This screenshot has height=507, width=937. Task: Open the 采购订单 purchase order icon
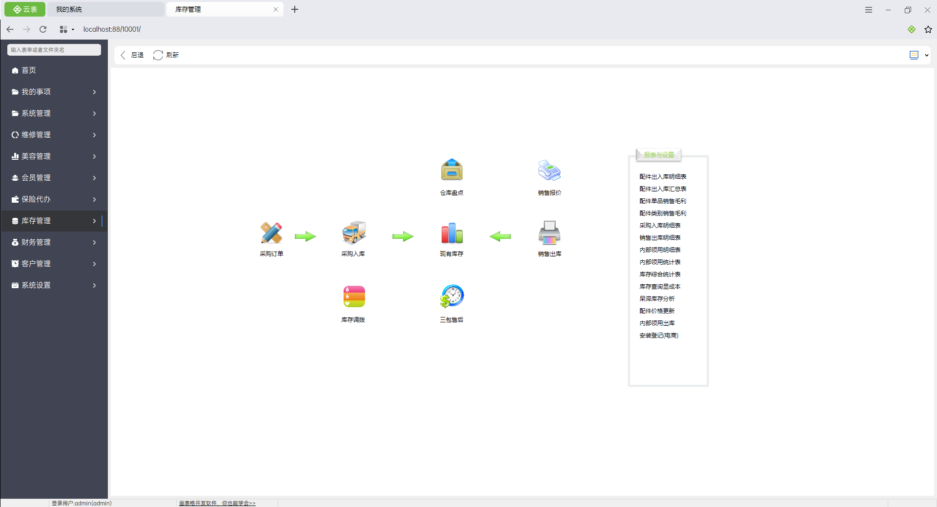click(x=271, y=233)
